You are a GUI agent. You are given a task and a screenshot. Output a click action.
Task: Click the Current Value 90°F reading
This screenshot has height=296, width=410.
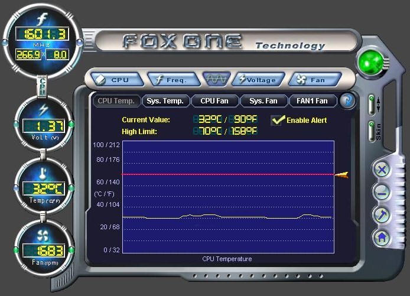[x=243, y=119]
